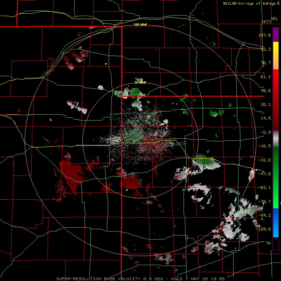Click the red segment of color bar
Image resolution: width=281 pixels, height=281 pixels.
point(276,100)
